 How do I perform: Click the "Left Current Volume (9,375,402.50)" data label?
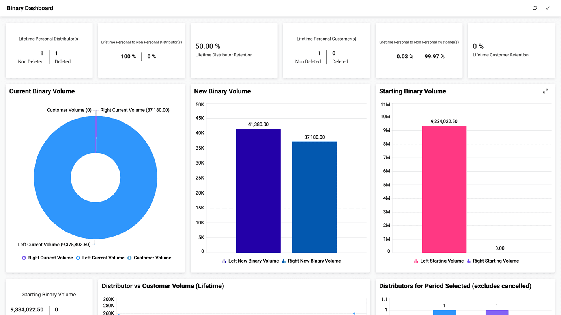click(x=54, y=245)
